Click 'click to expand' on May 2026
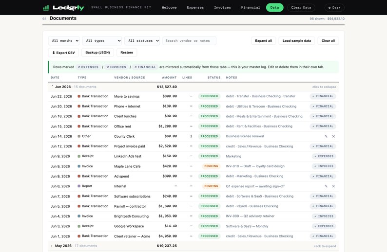 [325, 246]
